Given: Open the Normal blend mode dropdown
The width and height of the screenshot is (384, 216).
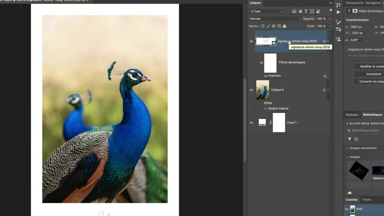Looking at the screenshot, I should (x=275, y=19).
